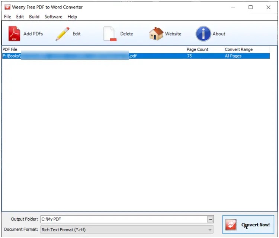
Task: Click the Add PDFs red Acrobat icon
Action: pyautogui.click(x=14, y=33)
